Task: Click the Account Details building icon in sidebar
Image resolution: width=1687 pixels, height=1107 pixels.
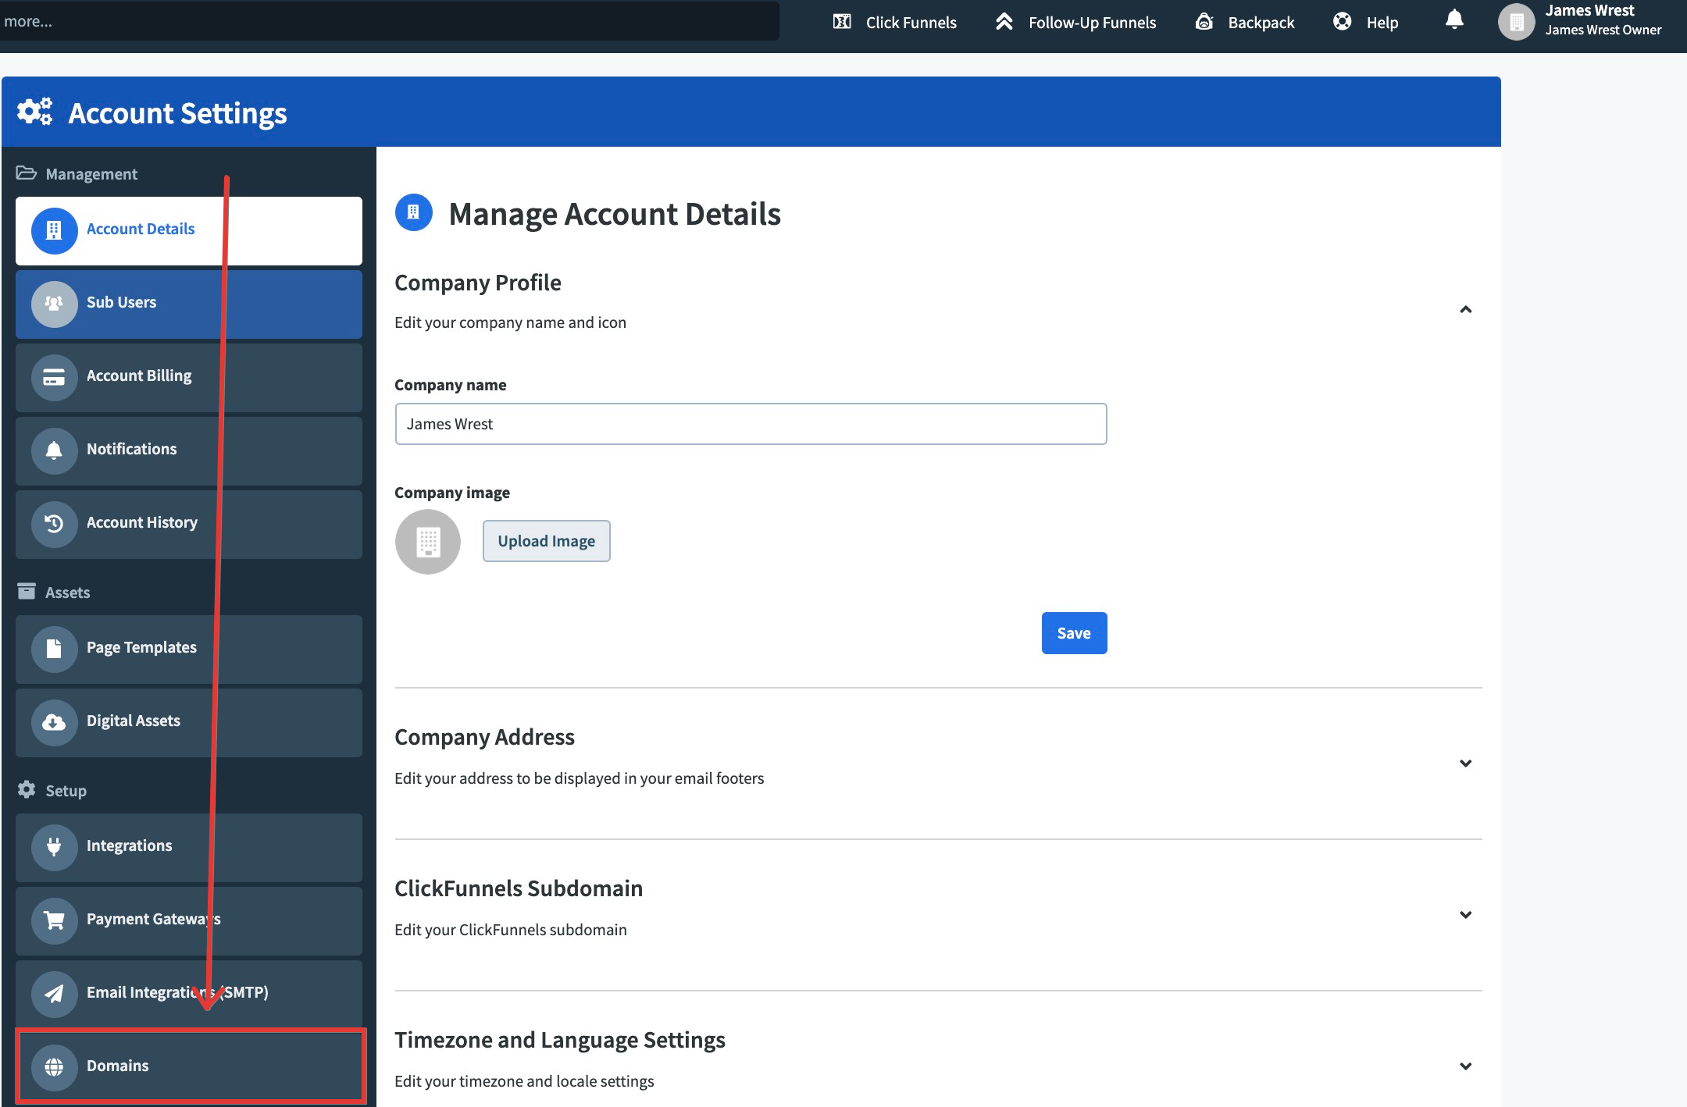Action: coord(54,230)
